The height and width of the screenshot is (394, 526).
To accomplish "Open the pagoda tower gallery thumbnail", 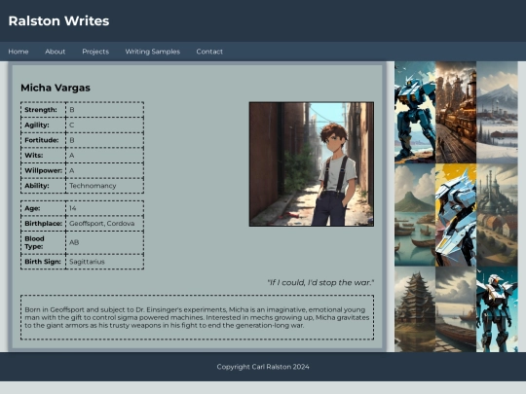I will click(x=415, y=309).
